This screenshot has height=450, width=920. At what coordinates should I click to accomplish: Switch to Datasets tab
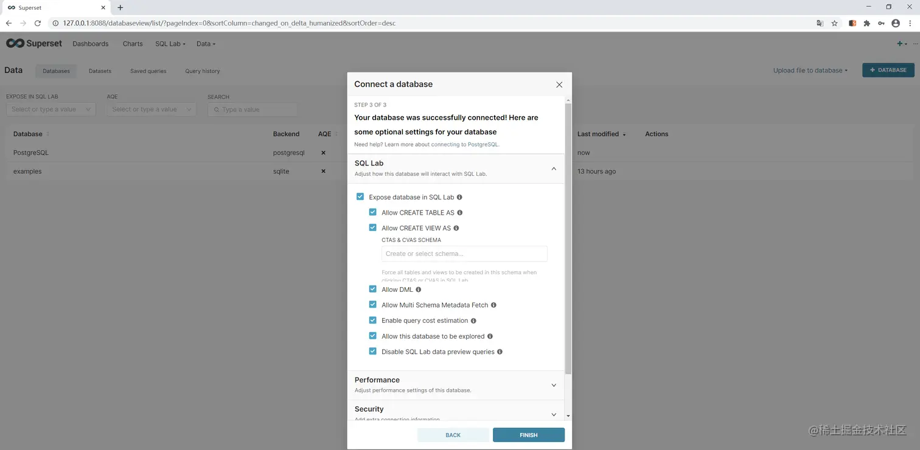(100, 71)
